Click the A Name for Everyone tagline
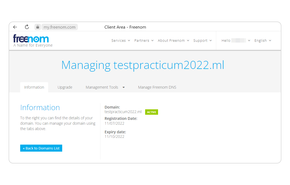Viewport: 290px width, 185px height. pyautogui.click(x=33, y=45)
